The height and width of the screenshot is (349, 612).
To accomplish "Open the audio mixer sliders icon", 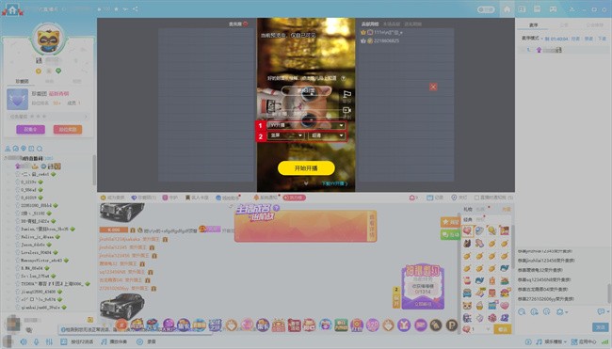I will tap(49, 341).
